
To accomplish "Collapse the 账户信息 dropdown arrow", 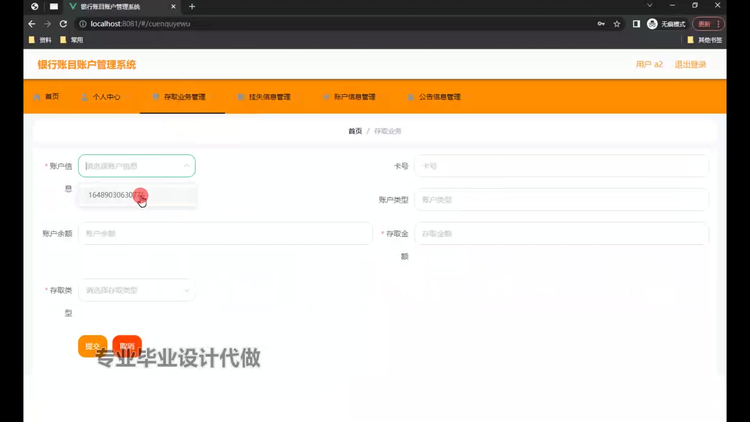I will click(x=187, y=166).
